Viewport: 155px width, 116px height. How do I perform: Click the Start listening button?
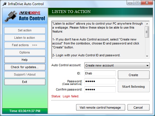click(134, 87)
